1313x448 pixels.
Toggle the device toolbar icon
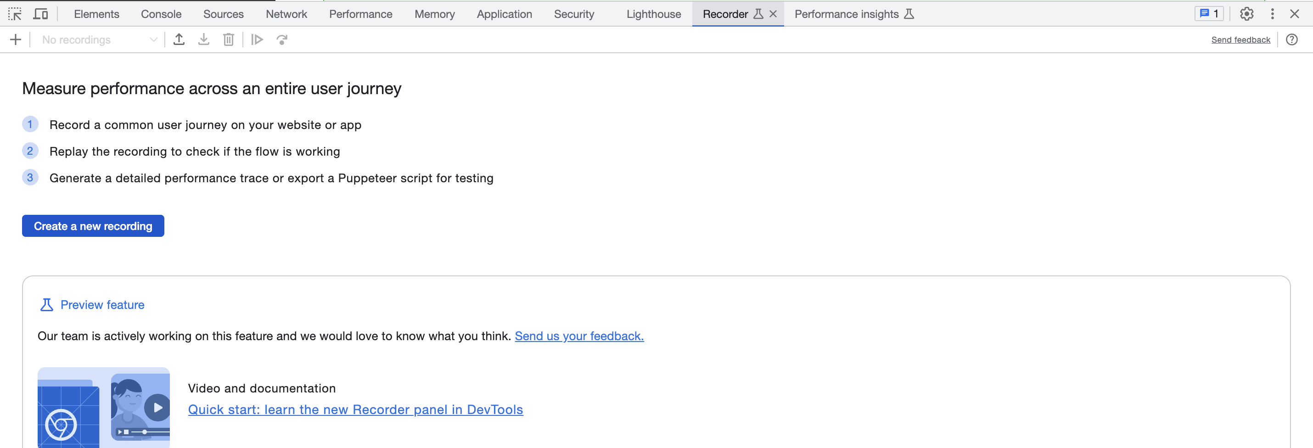[x=40, y=14]
